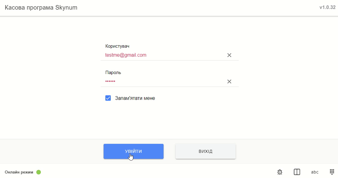
Task: Toggle the split panel layout icon
Action: [297, 172]
